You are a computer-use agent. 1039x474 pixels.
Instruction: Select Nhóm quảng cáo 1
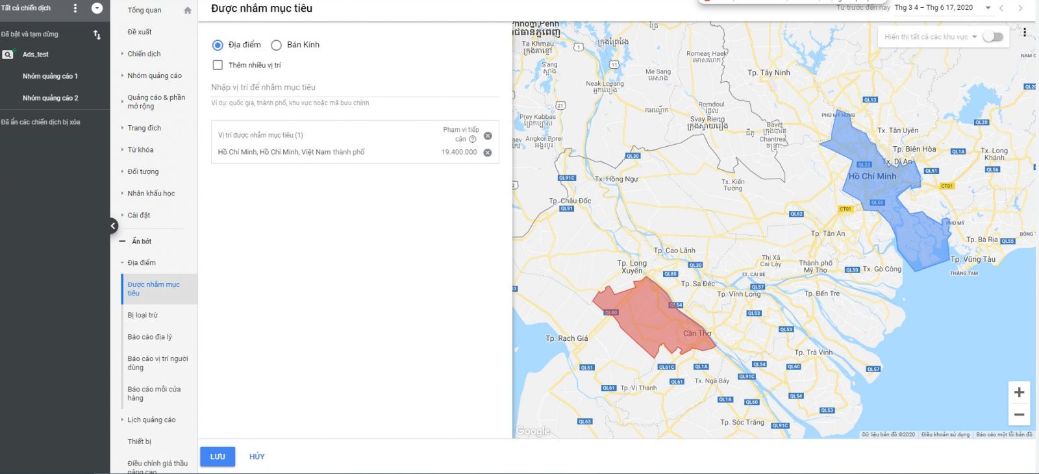pyautogui.click(x=50, y=77)
